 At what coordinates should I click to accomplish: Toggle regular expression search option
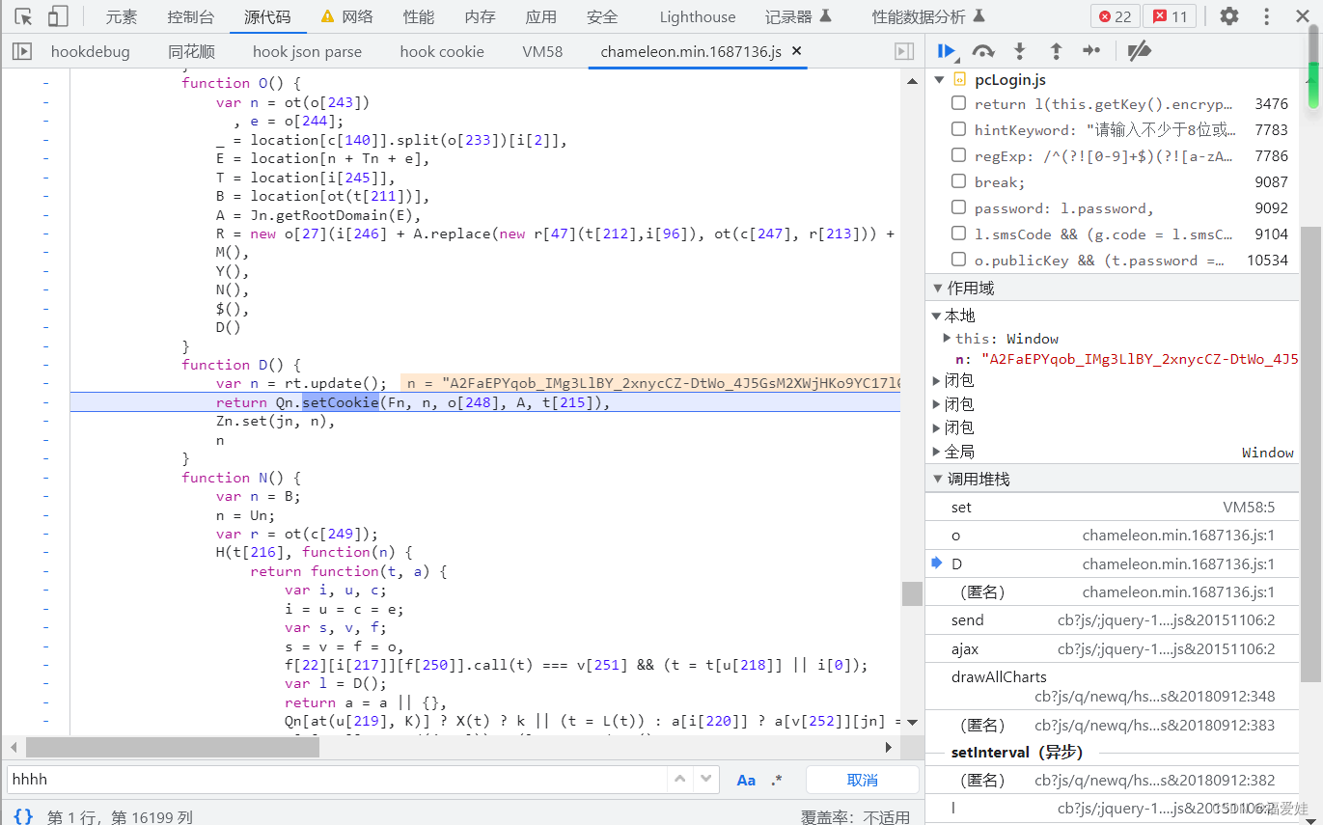coord(778,780)
